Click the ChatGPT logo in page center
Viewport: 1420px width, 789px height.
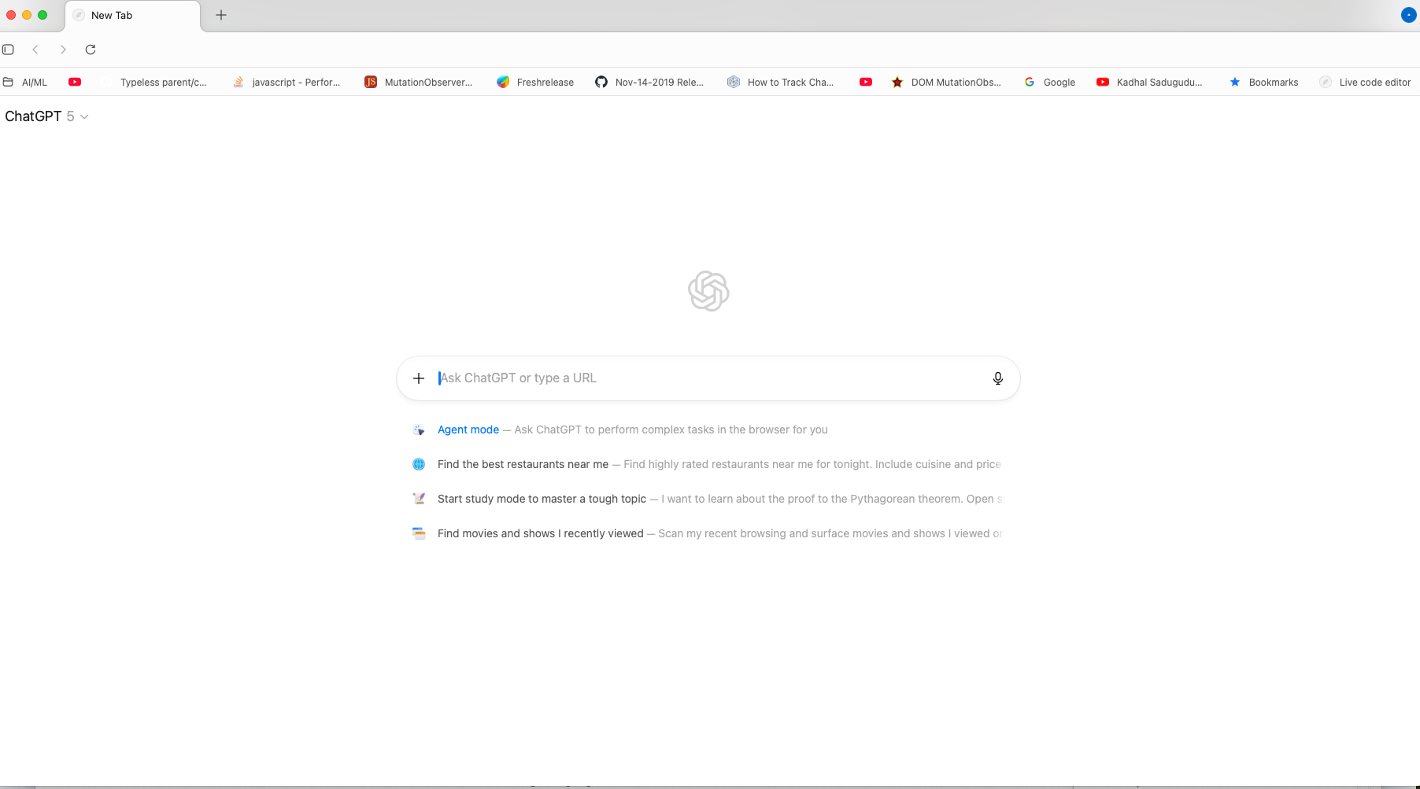click(708, 291)
